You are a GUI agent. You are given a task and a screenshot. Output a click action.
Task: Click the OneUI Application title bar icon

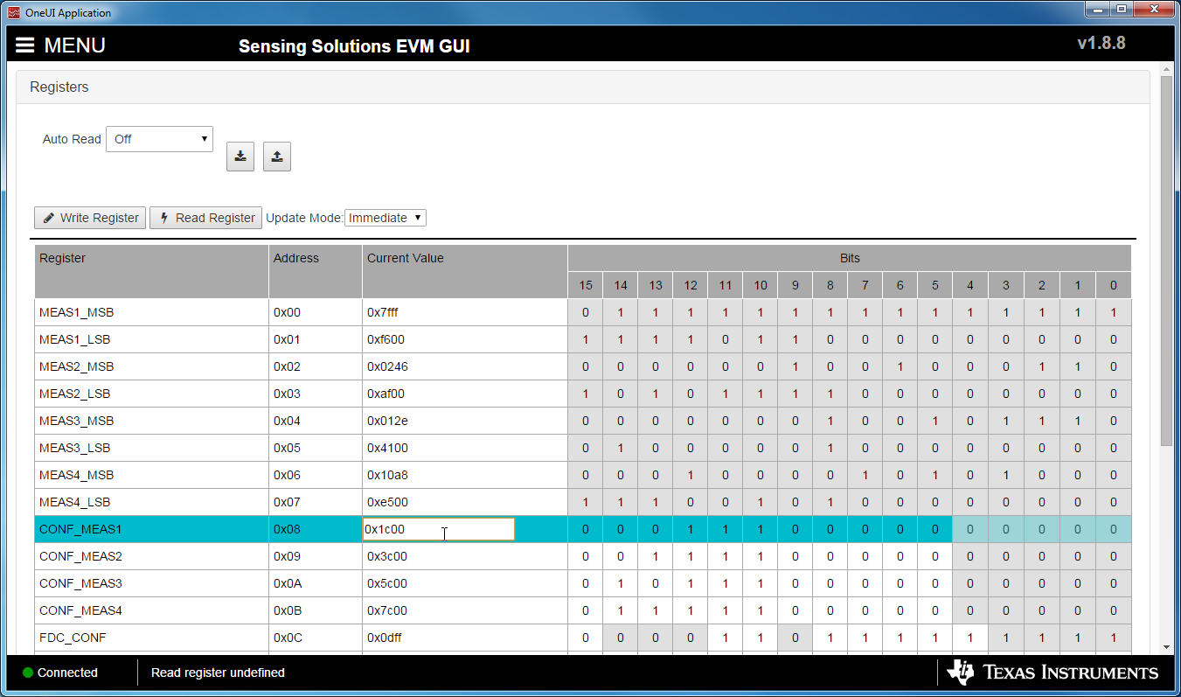[12, 12]
